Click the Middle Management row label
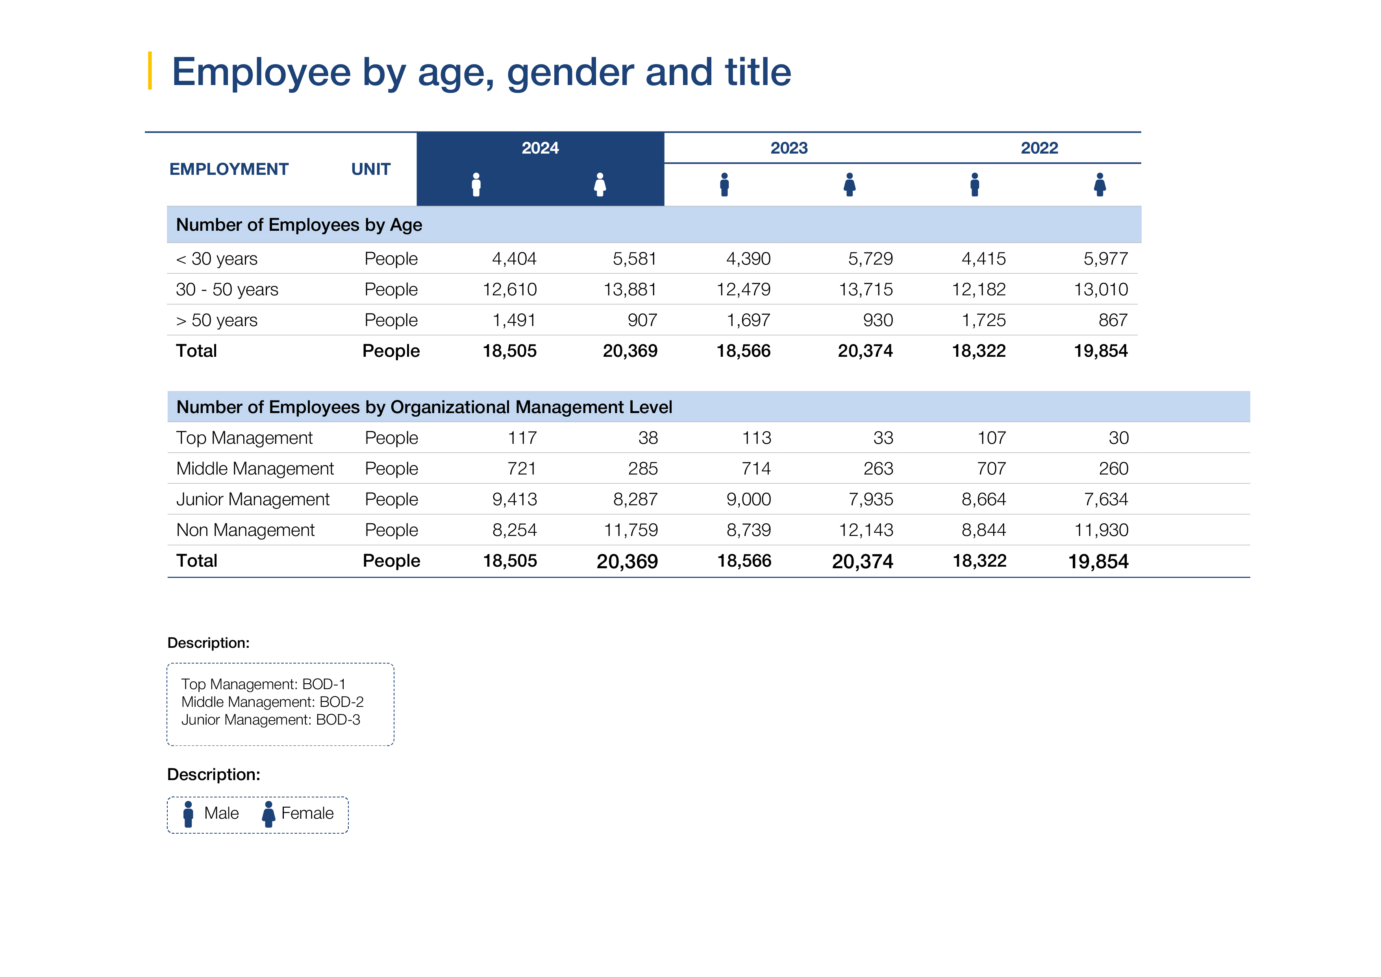 pyautogui.click(x=255, y=469)
